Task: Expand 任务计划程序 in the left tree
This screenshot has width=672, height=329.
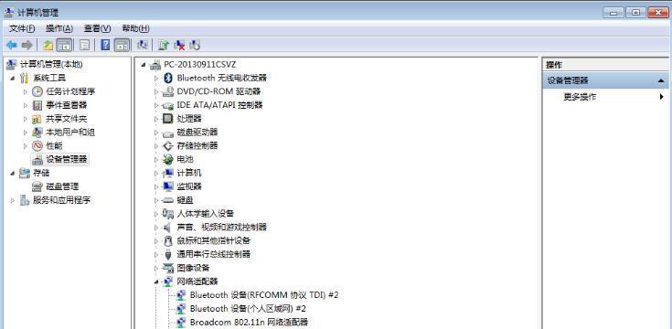Action: point(26,91)
